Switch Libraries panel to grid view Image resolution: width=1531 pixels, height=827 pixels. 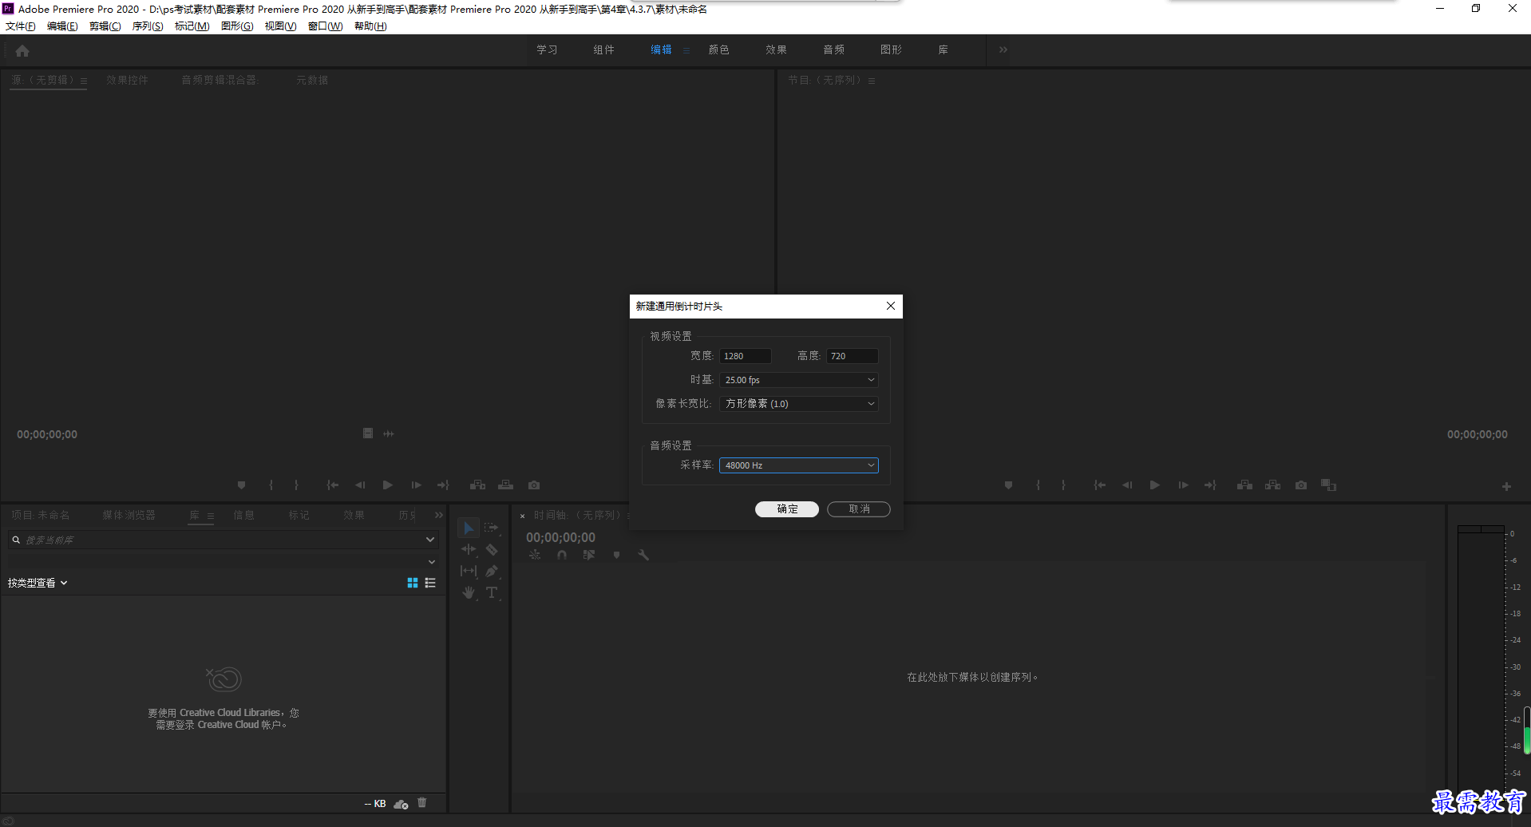tap(413, 583)
